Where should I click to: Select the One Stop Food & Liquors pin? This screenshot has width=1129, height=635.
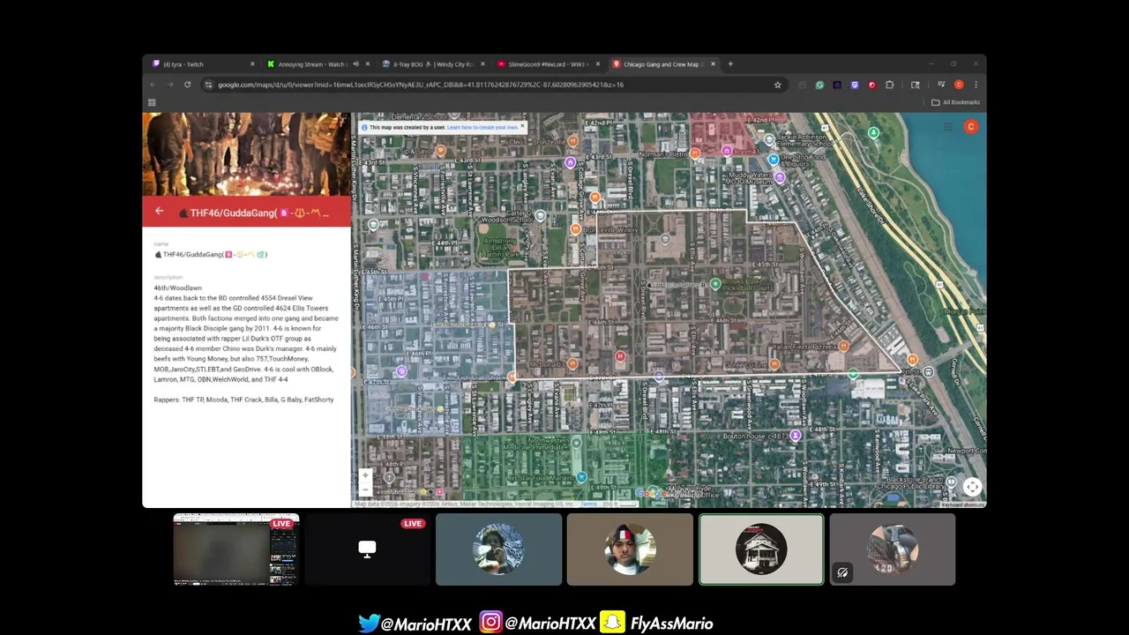tap(774, 160)
